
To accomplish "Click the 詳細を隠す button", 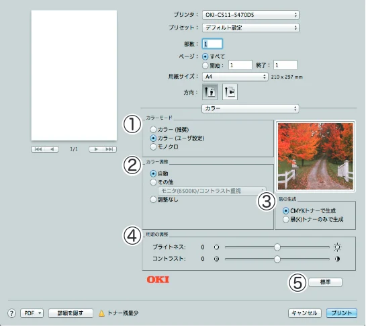I will pyautogui.click(x=71, y=313).
